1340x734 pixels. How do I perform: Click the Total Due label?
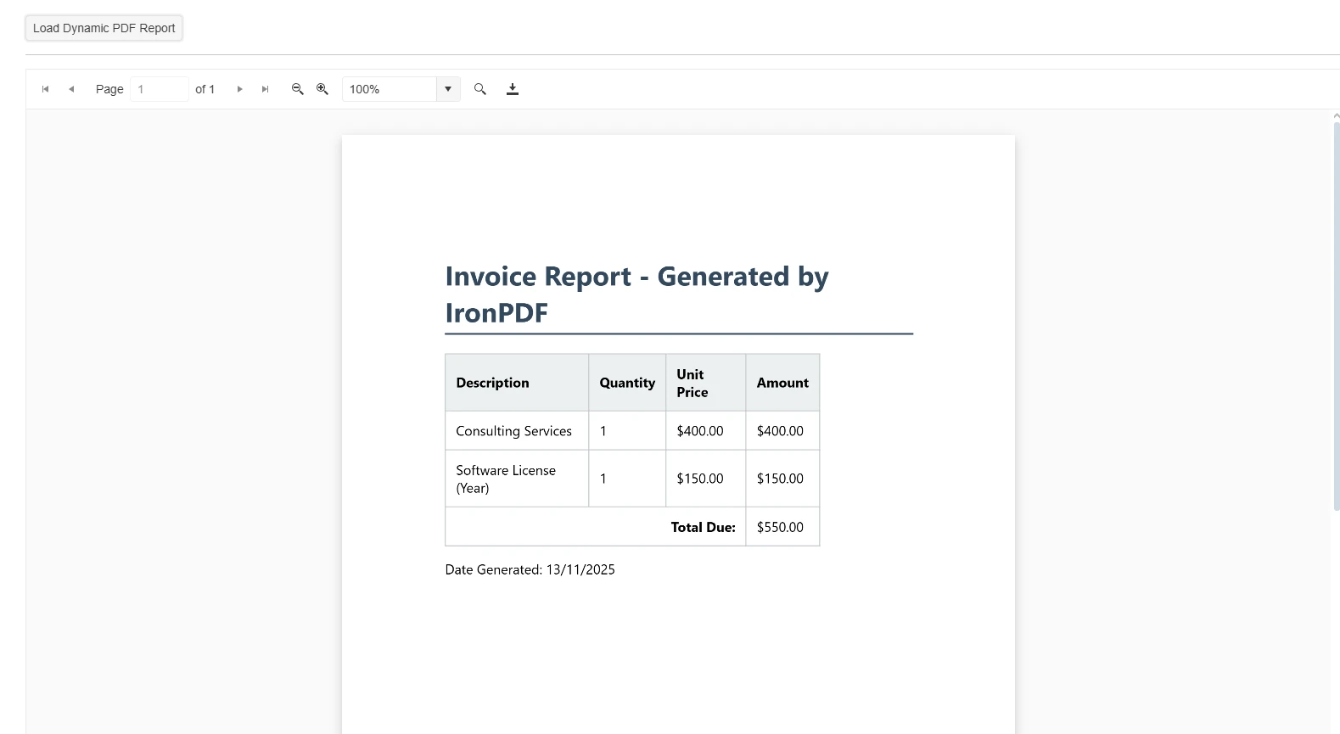coord(703,527)
